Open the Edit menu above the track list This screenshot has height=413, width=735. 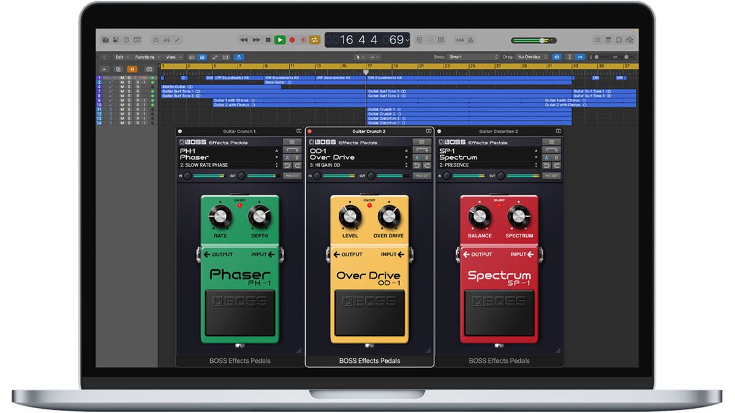tap(120, 56)
